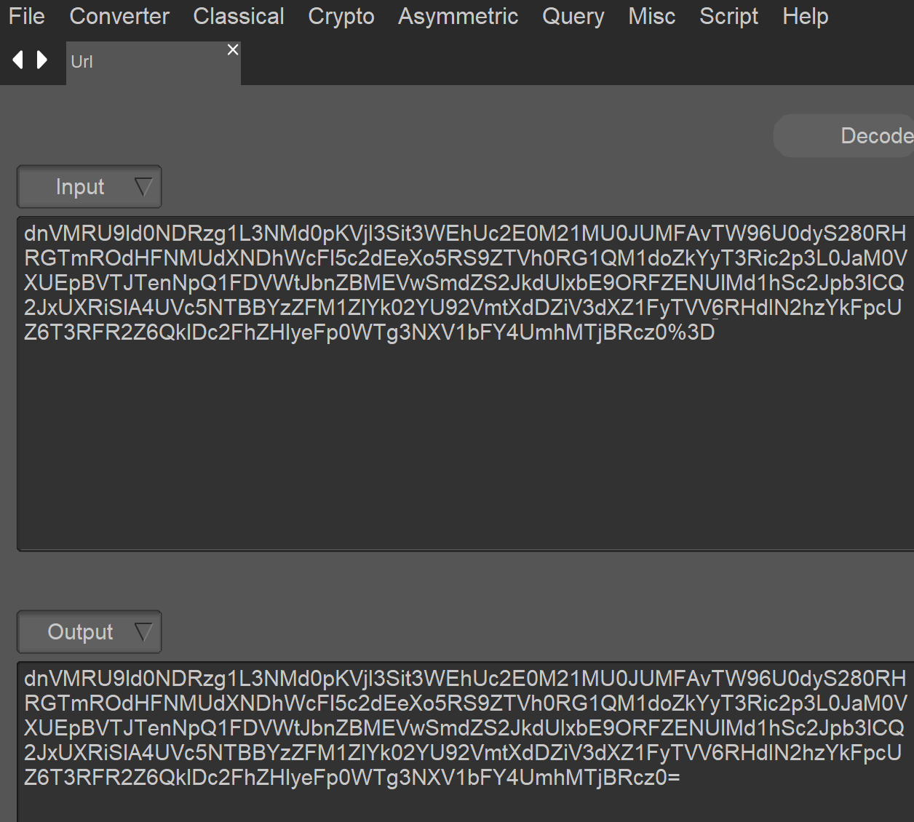Open the Help menu

coord(806,16)
